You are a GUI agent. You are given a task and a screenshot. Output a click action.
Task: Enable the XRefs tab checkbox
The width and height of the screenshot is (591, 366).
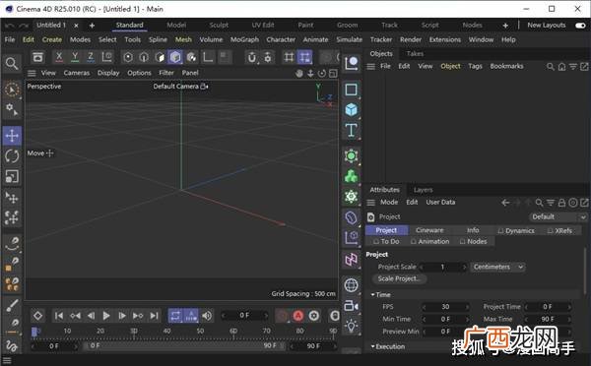tap(550, 231)
